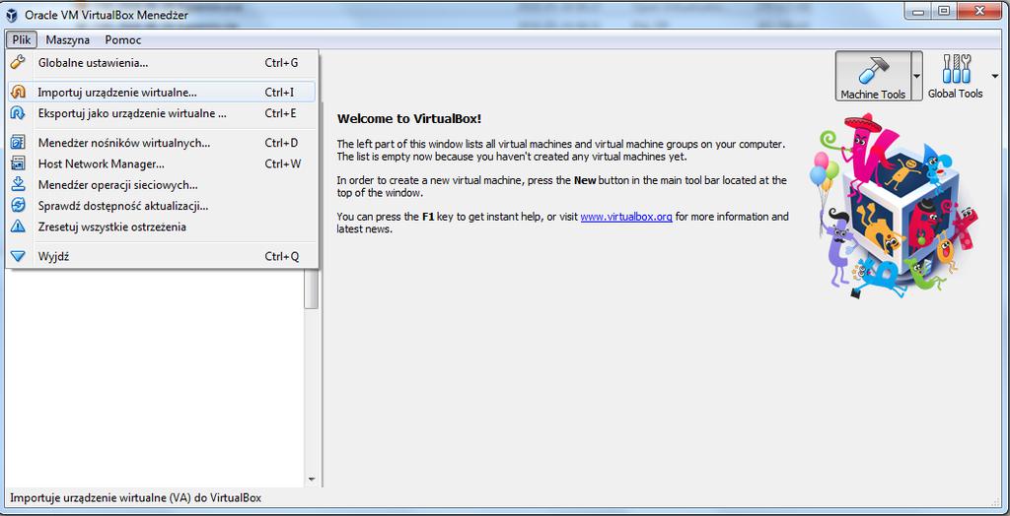Click the Menedżer operacji sieciowych download icon
Viewport: 1010px width, 516px height.
[18, 185]
